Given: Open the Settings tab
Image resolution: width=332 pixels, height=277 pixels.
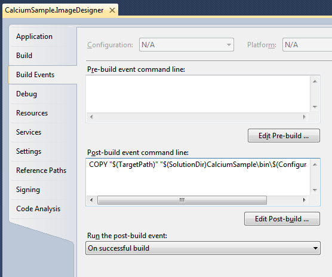Looking at the screenshot, I should (43, 151).
